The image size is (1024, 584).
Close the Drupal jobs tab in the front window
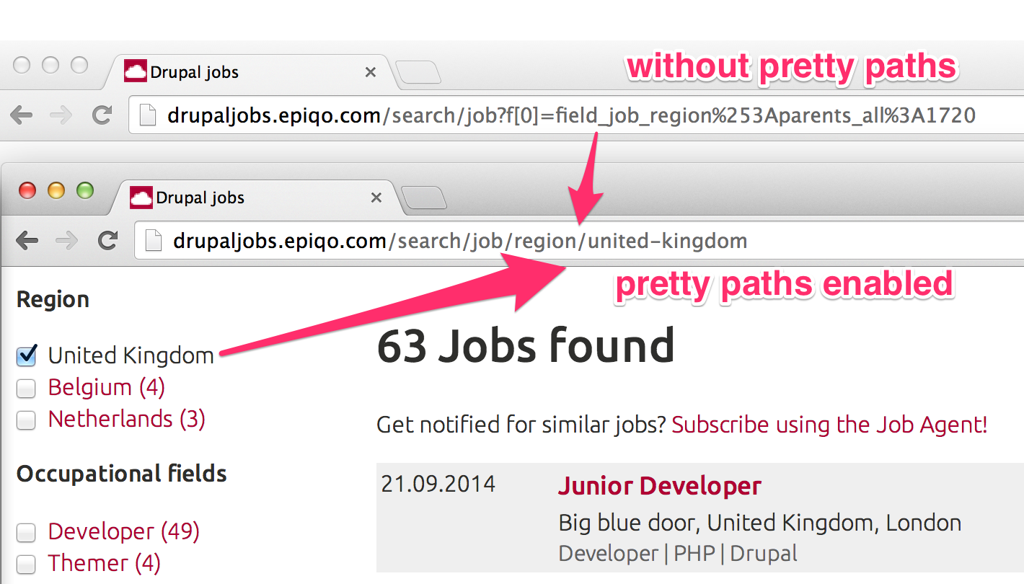pos(376,198)
